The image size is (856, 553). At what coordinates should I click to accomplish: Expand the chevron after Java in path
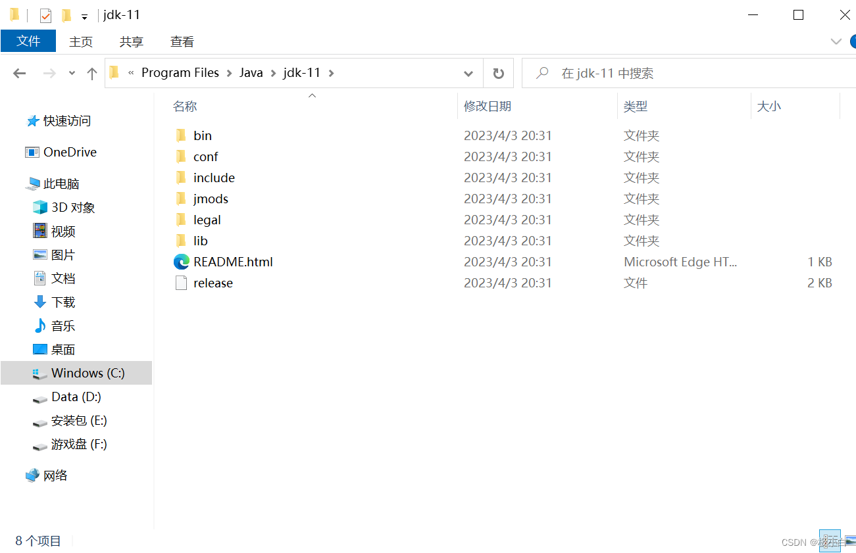[x=273, y=73]
